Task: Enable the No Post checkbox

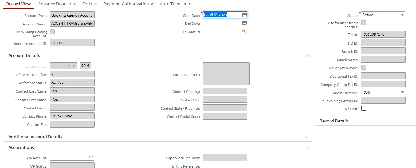Action: (x=363, y=108)
